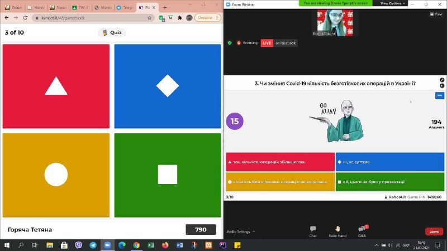Leave the Zoom webinar
Screen dimensions: 447x251
pyautogui.click(x=434, y=231)
